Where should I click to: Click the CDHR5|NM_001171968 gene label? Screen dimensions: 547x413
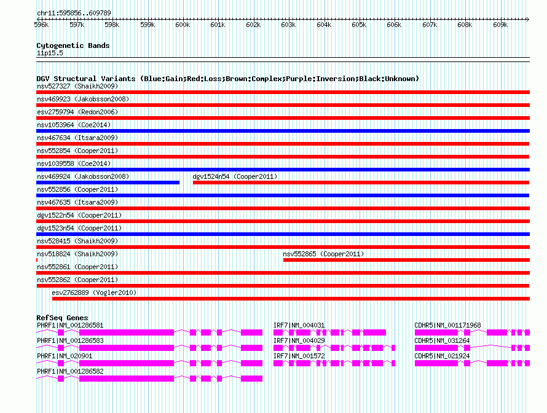[x=447, y=325]
